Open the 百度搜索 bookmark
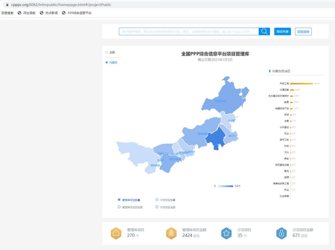This screenshot has height=250, width=335. pos(7,13)
